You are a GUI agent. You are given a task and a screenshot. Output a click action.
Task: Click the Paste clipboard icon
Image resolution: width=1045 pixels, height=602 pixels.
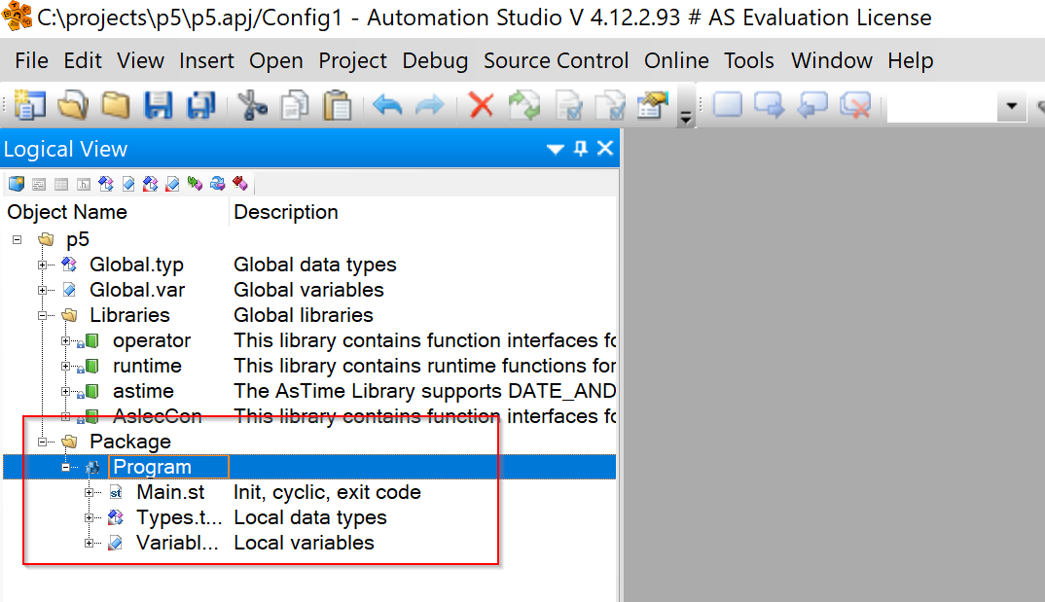338,105
